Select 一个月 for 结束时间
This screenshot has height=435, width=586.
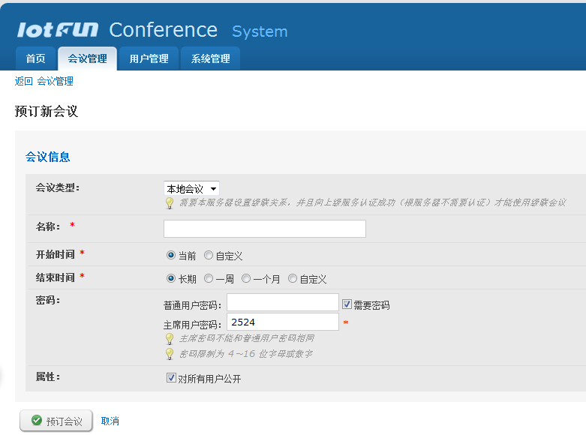click(x=246, y=278)
